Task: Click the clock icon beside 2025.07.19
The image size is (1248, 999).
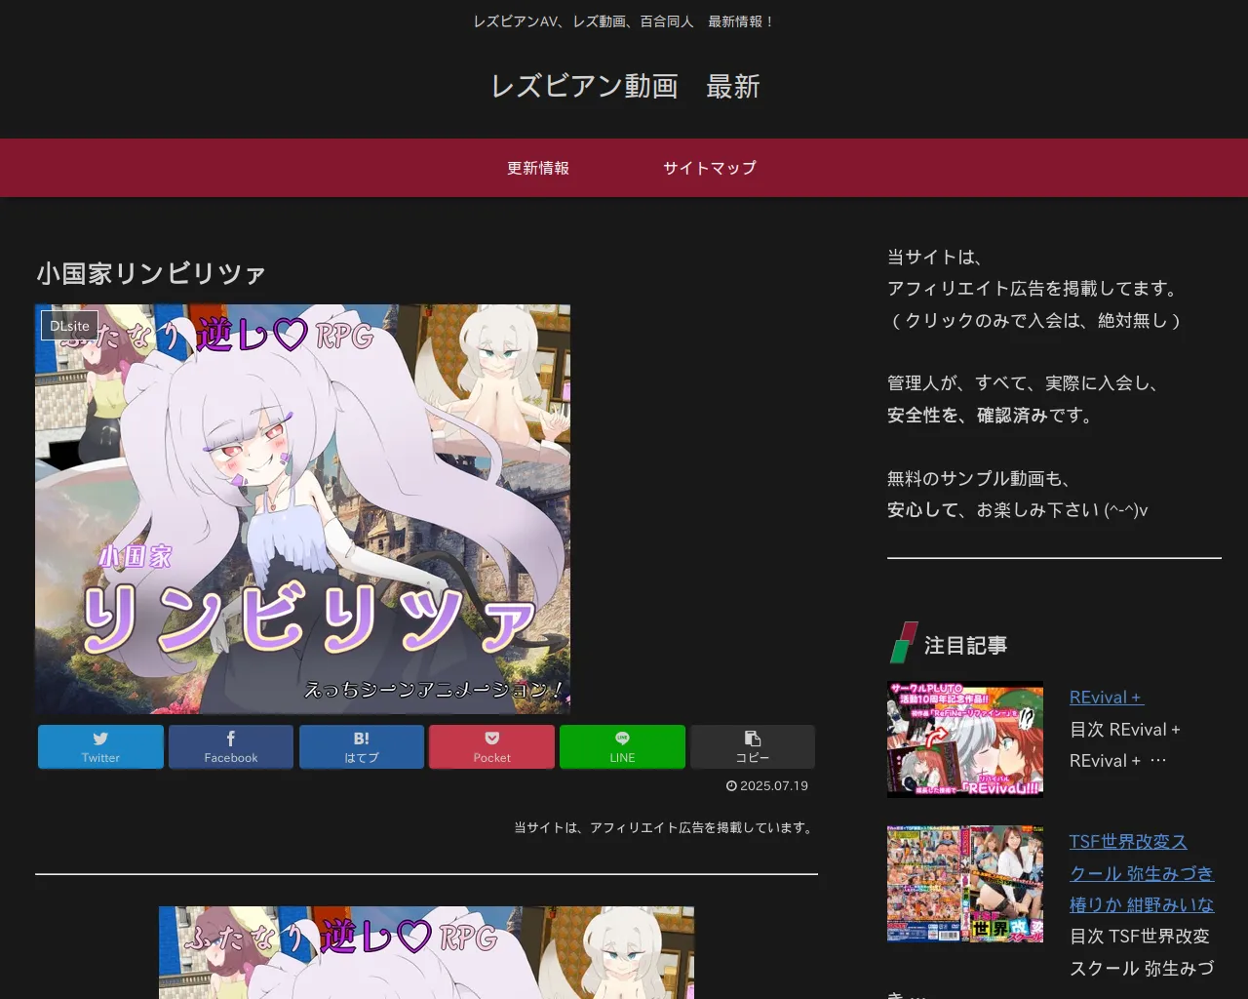Action: coord(731,786)
